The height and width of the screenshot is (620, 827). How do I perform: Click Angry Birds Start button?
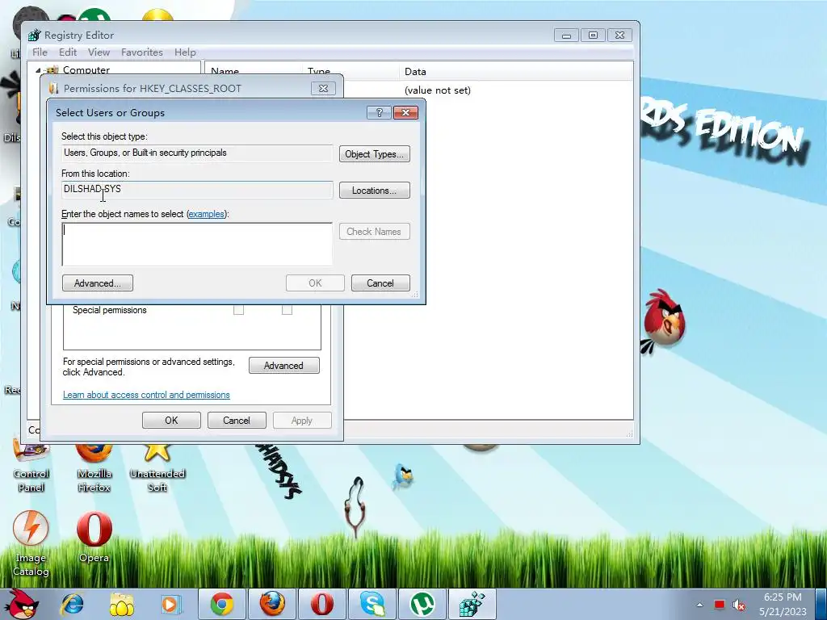[x=23, y=604]
